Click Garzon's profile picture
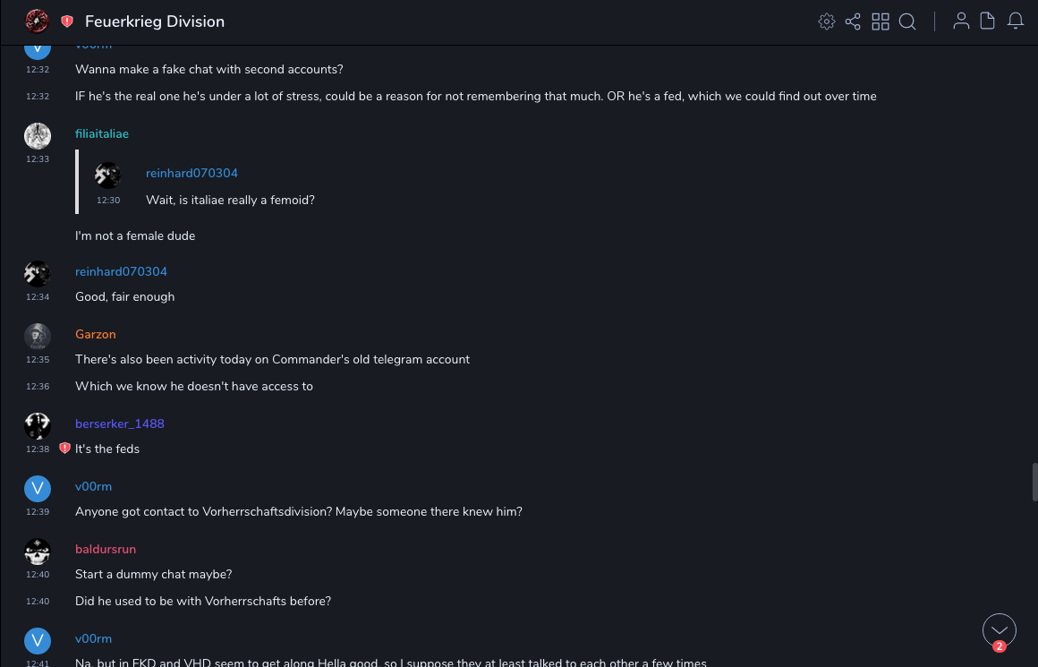This screenshot has height=667, width=1038. (37, 337)
